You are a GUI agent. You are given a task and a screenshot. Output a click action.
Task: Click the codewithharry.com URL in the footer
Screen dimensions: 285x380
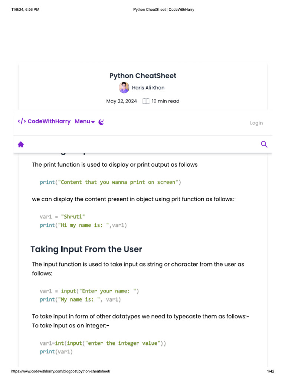[60, 371]
